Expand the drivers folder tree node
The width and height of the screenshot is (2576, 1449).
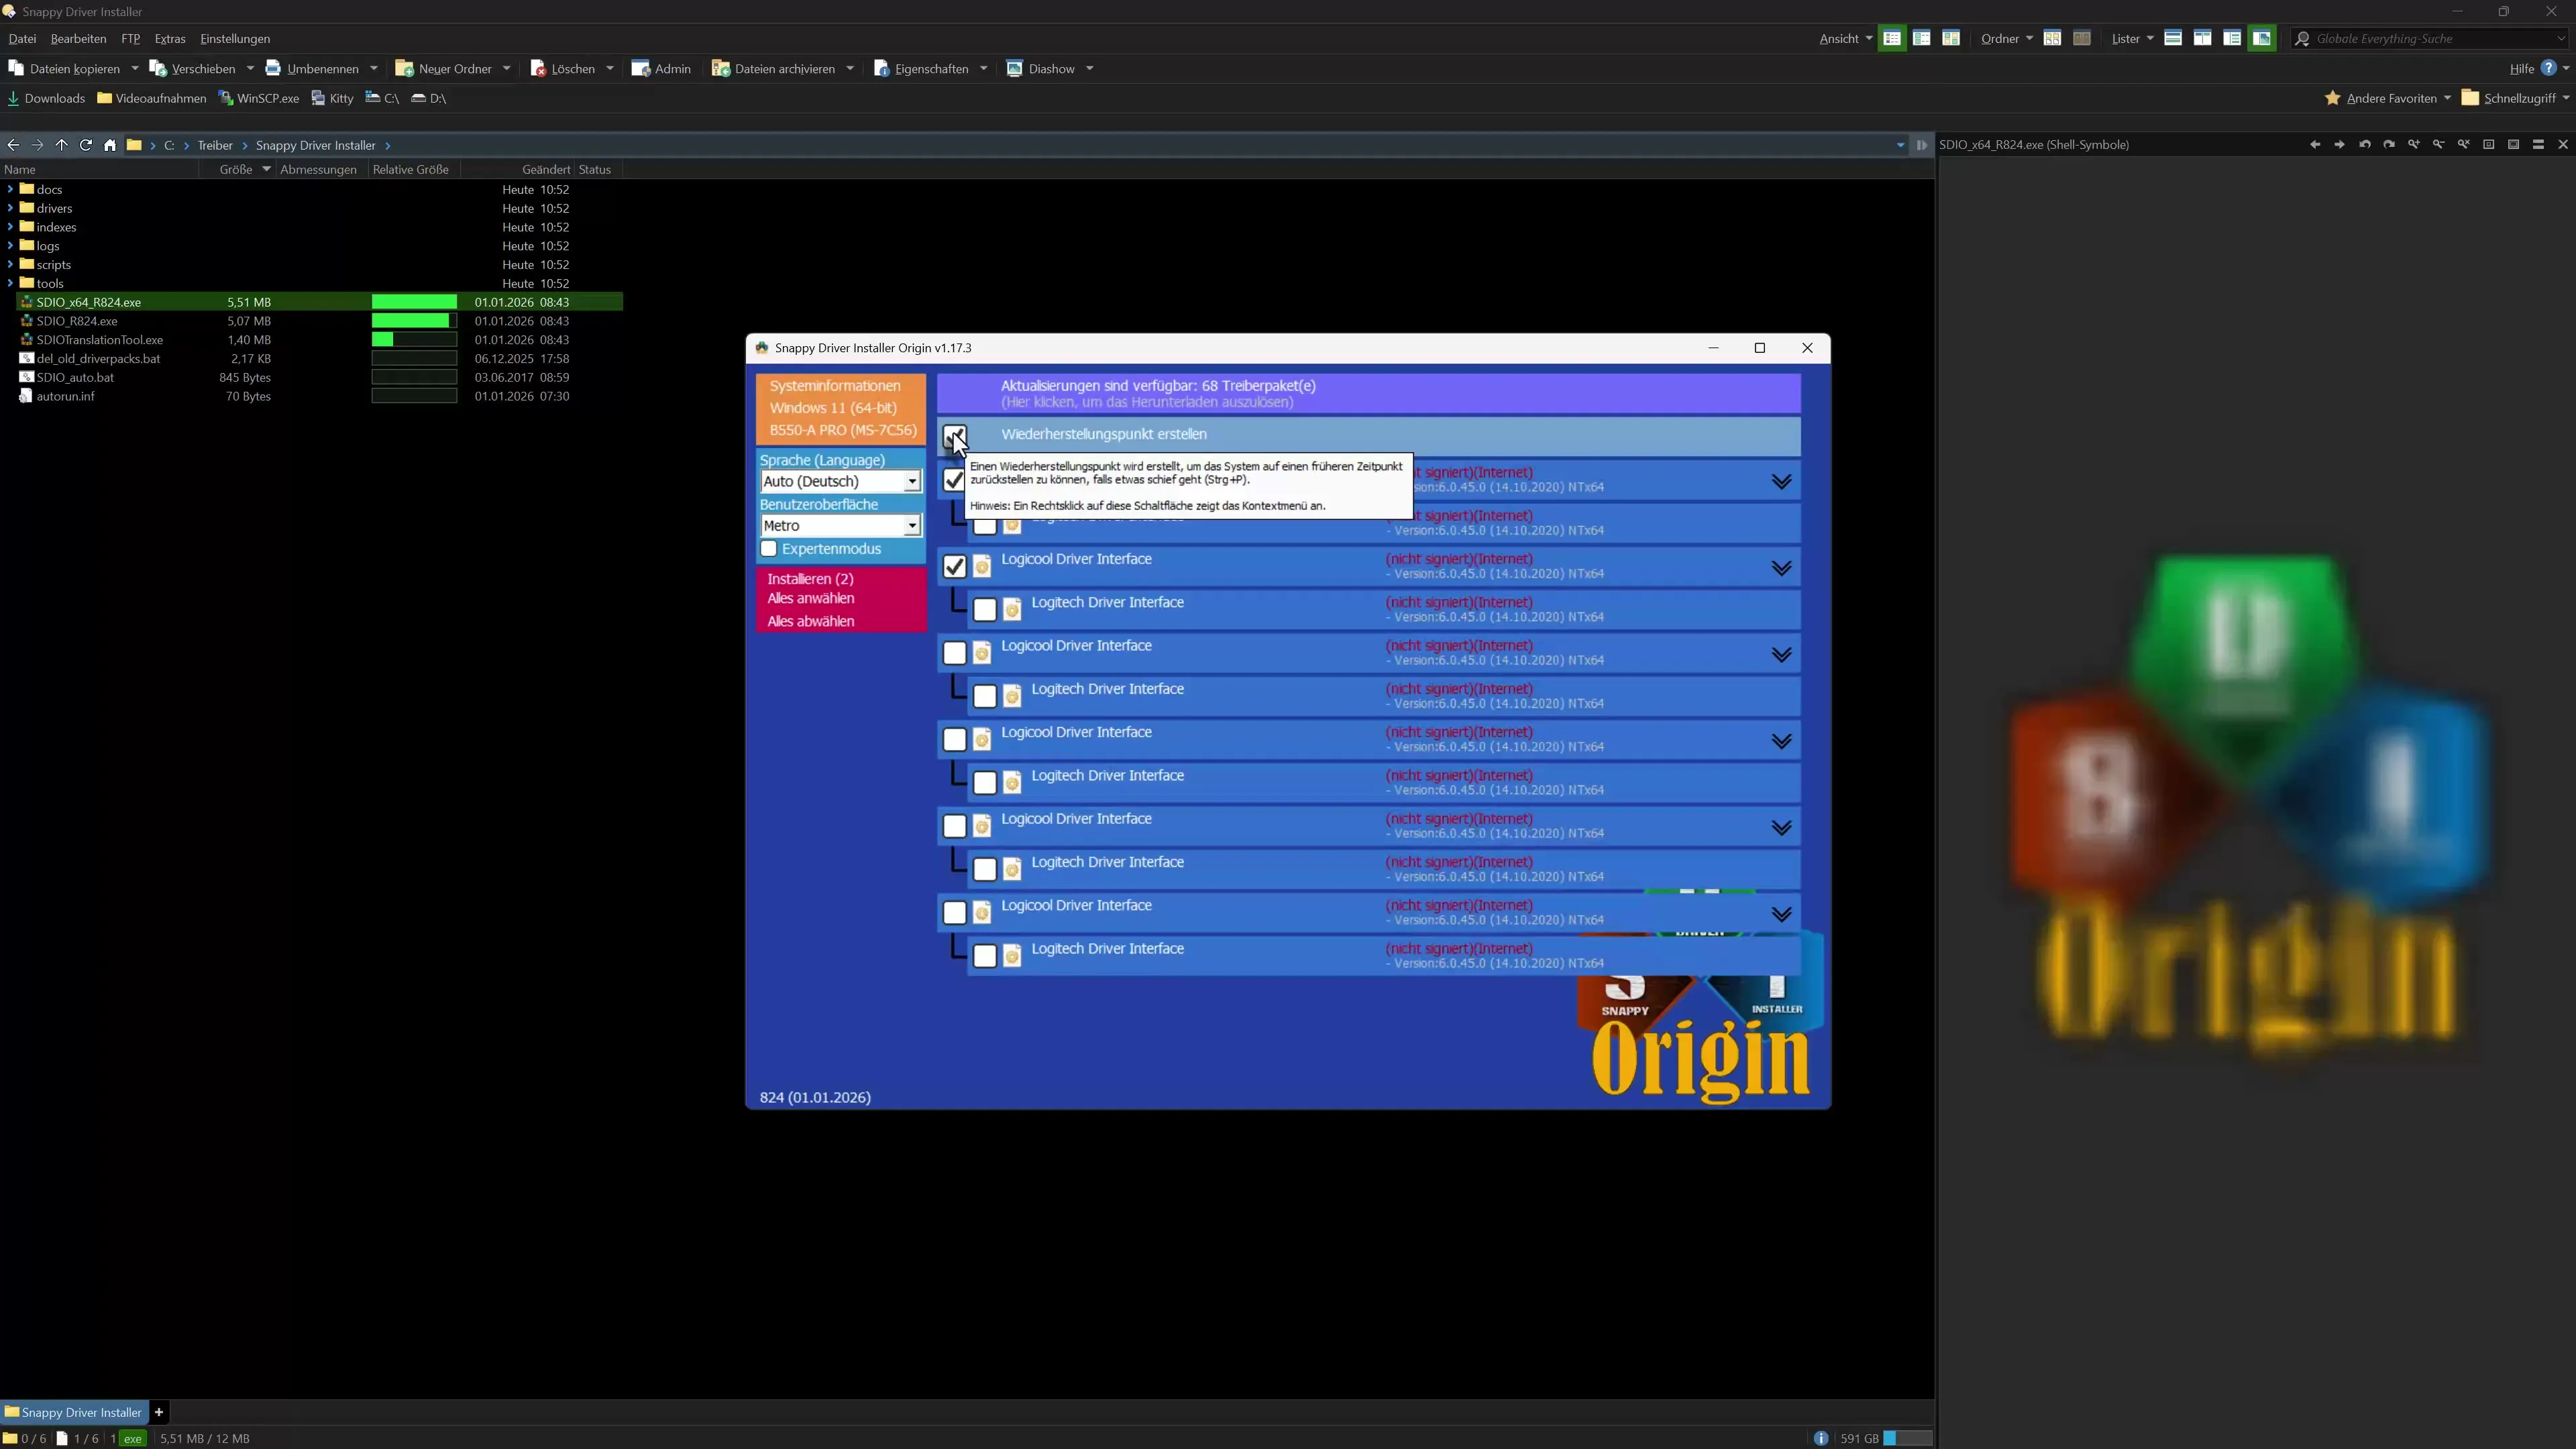(x=10, y=208)
